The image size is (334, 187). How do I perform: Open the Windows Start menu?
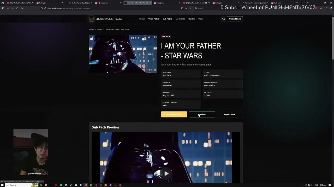coord(2,185)
